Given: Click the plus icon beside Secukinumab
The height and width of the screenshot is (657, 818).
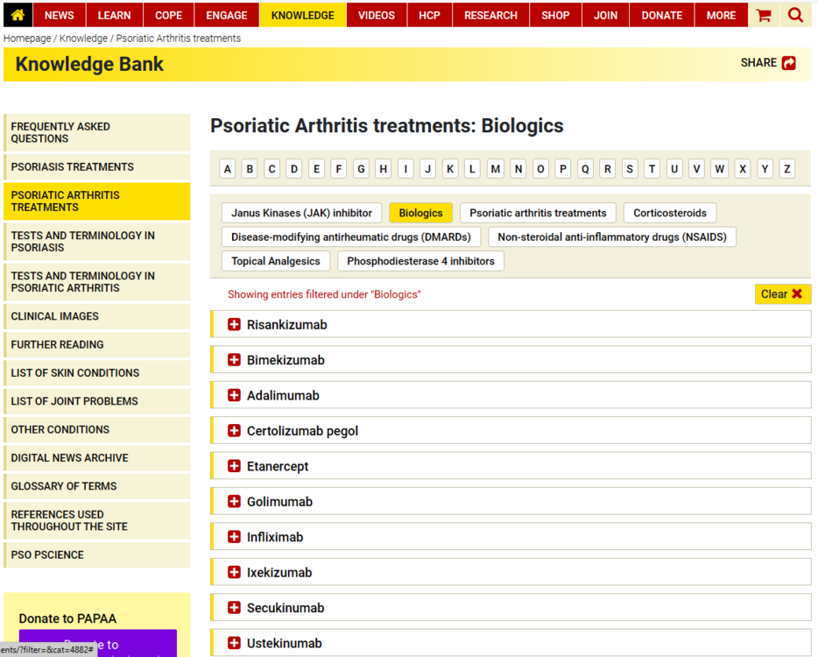Looking at the screenshot, I should click(234, 608).
